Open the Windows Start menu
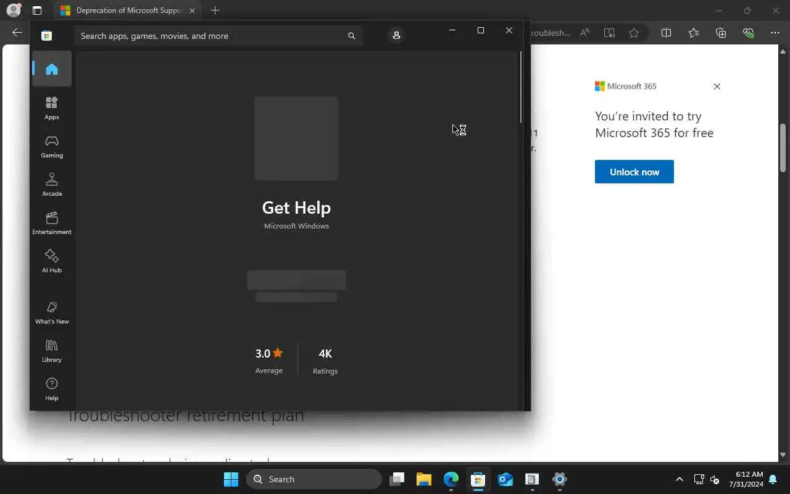Viewport: 790px width, 494px height. point(231,479)
